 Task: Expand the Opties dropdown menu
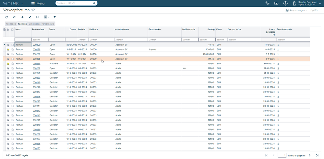click(x=315, y=10)
